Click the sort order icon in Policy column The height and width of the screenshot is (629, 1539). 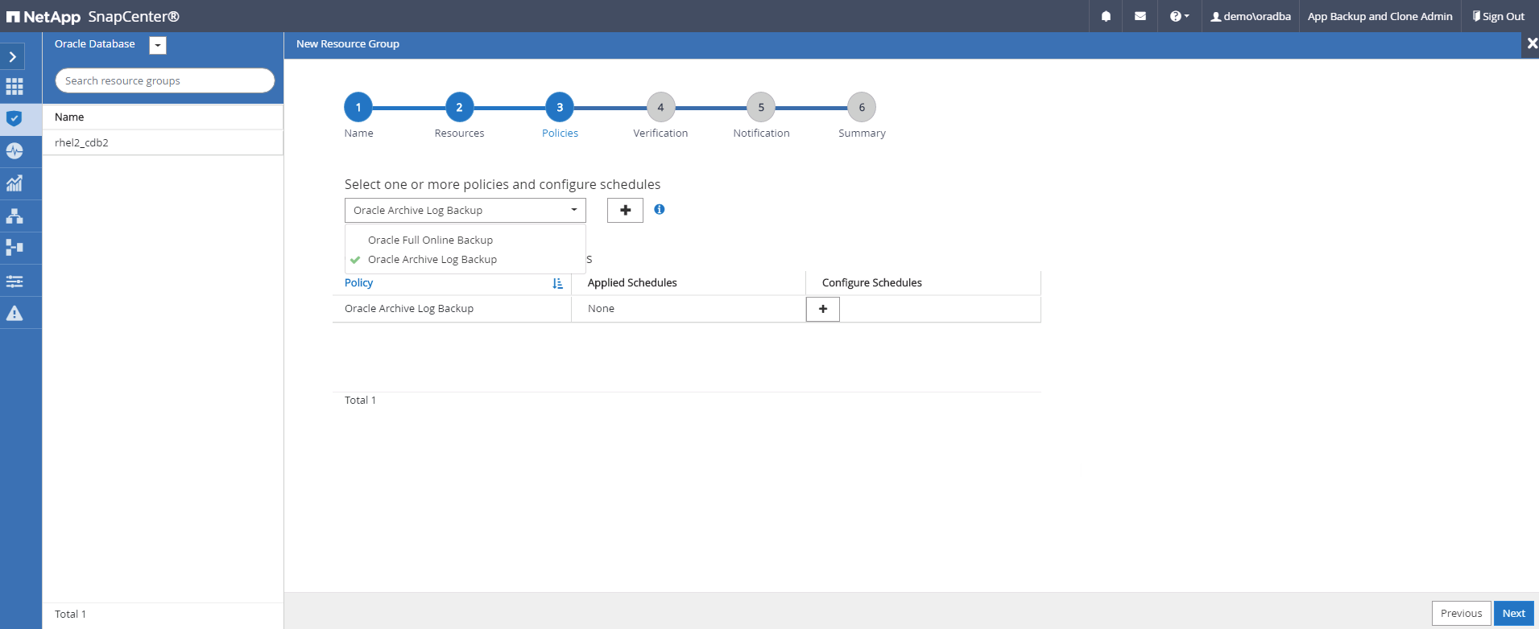[x=557, y=283]
